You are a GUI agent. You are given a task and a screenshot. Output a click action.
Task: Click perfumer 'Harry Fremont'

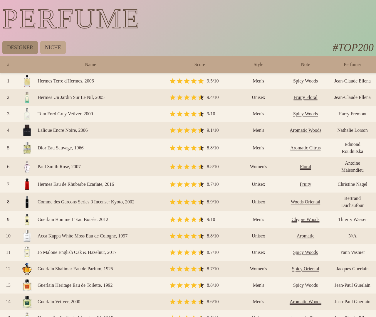coord(352,114)
